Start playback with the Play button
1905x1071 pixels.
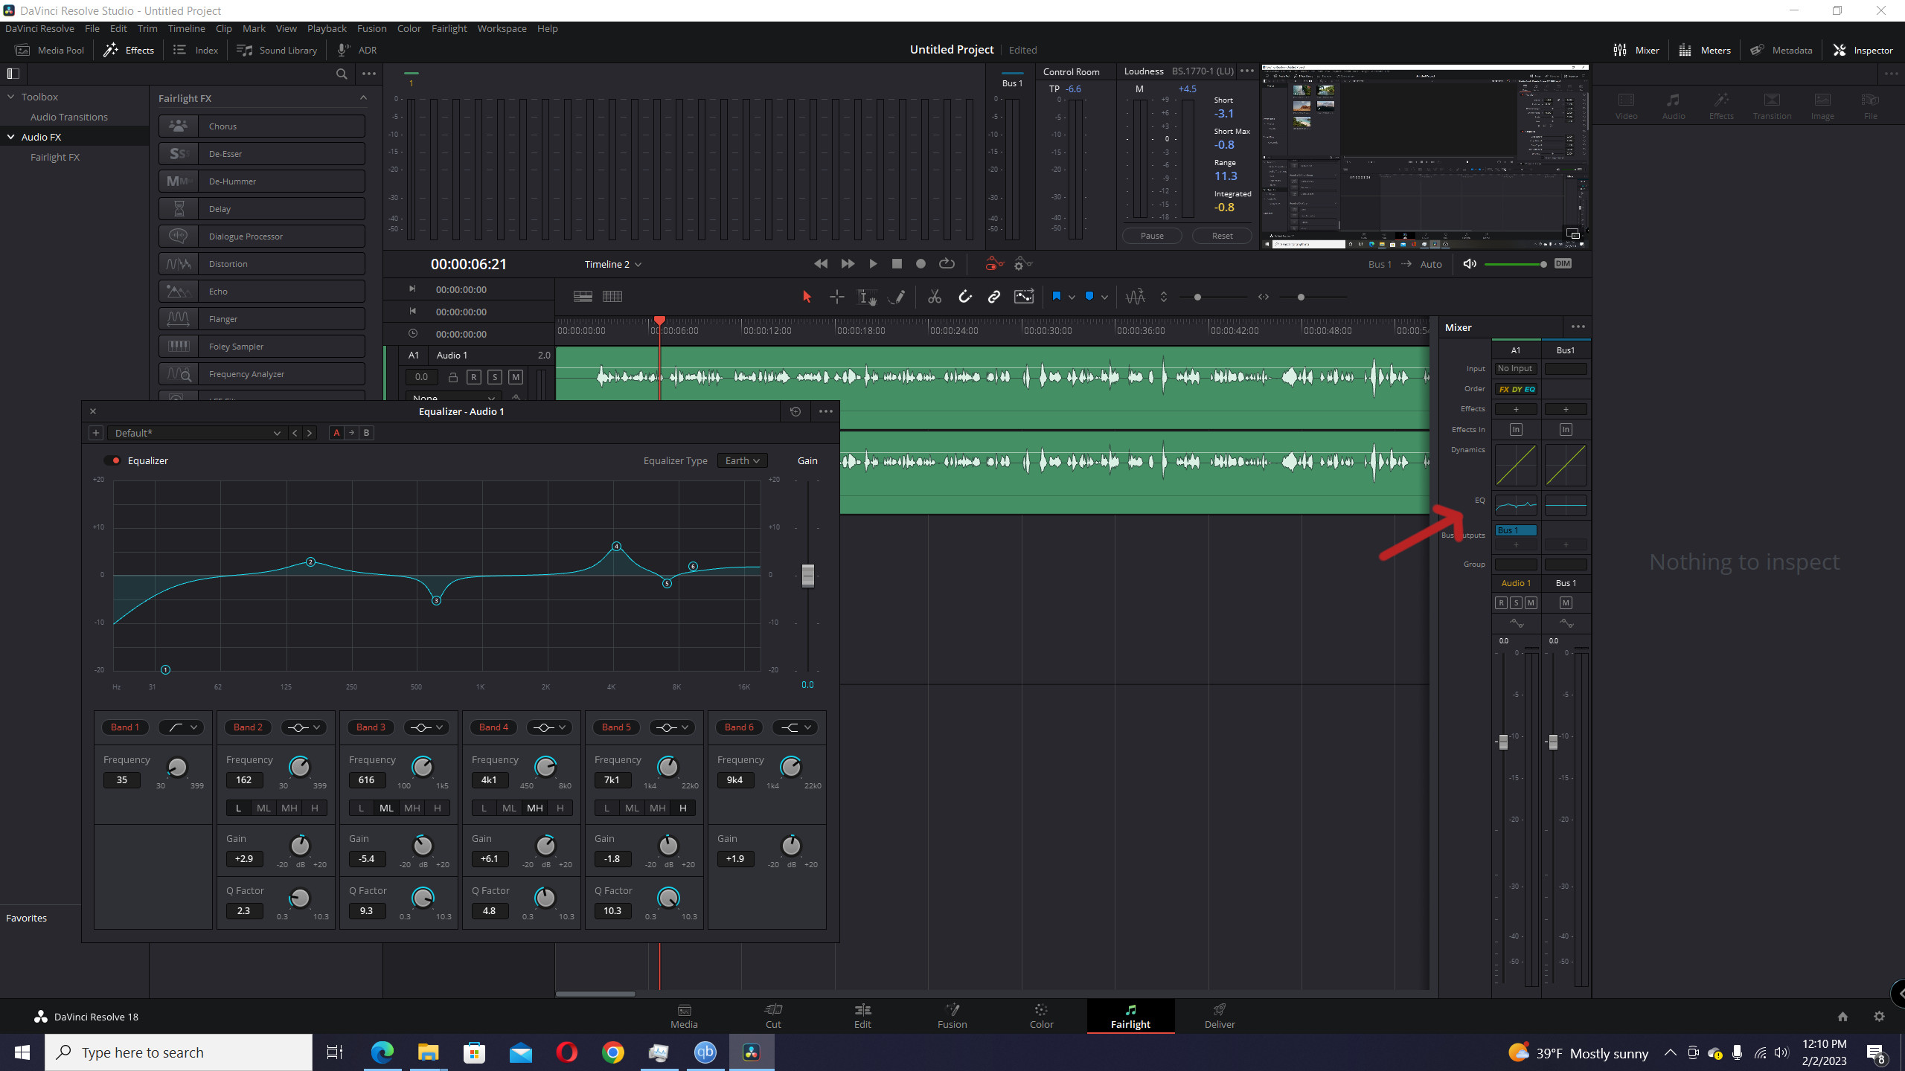pos(873,264)
